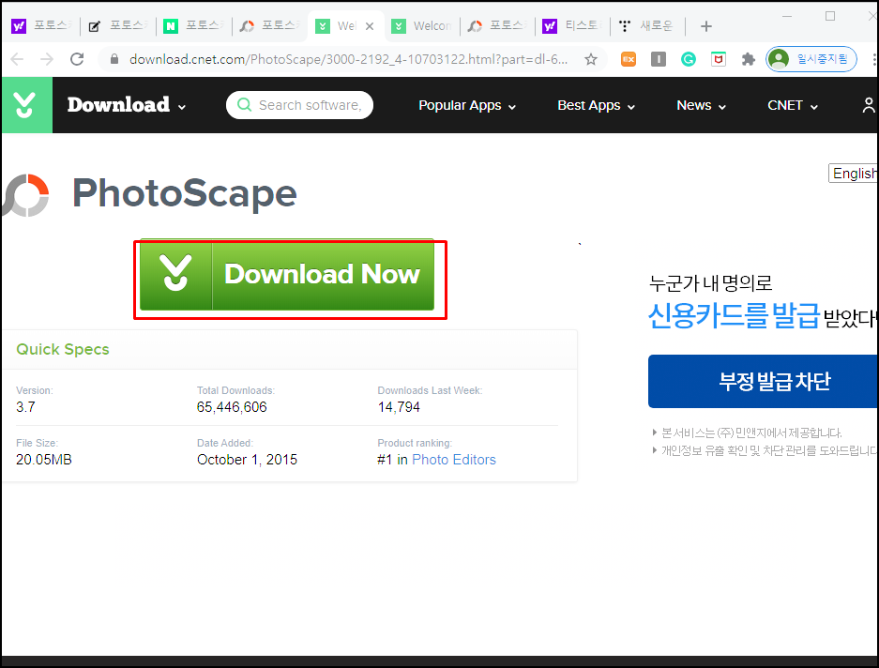Viewport: 879px width, 668px height.
Task: Click the version value 3.7
Action: (25, 407)
